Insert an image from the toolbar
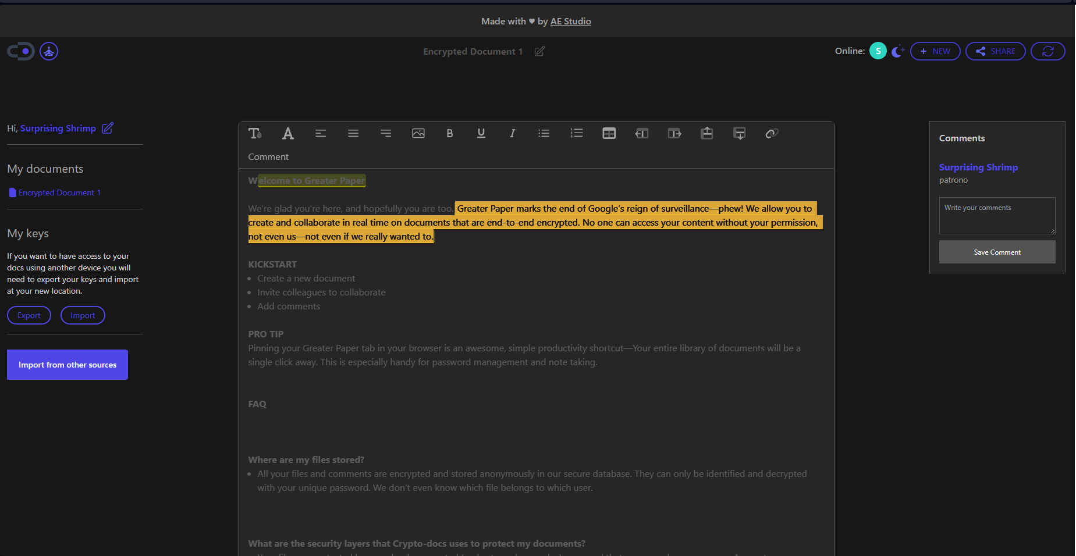This screenshot has width=1076, height=556. coord(418,133)
